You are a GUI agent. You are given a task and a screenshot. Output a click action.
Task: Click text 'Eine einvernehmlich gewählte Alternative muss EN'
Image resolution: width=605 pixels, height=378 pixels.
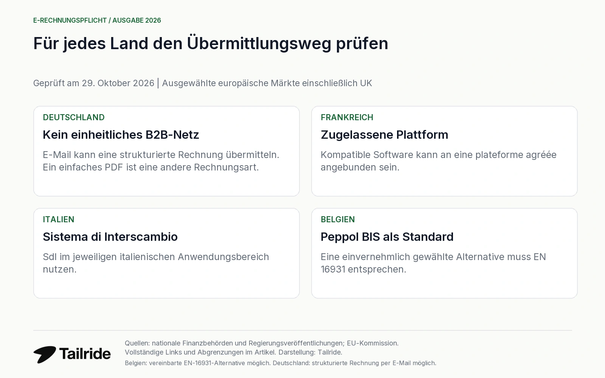pyautogui.click(x=433, y=257)
